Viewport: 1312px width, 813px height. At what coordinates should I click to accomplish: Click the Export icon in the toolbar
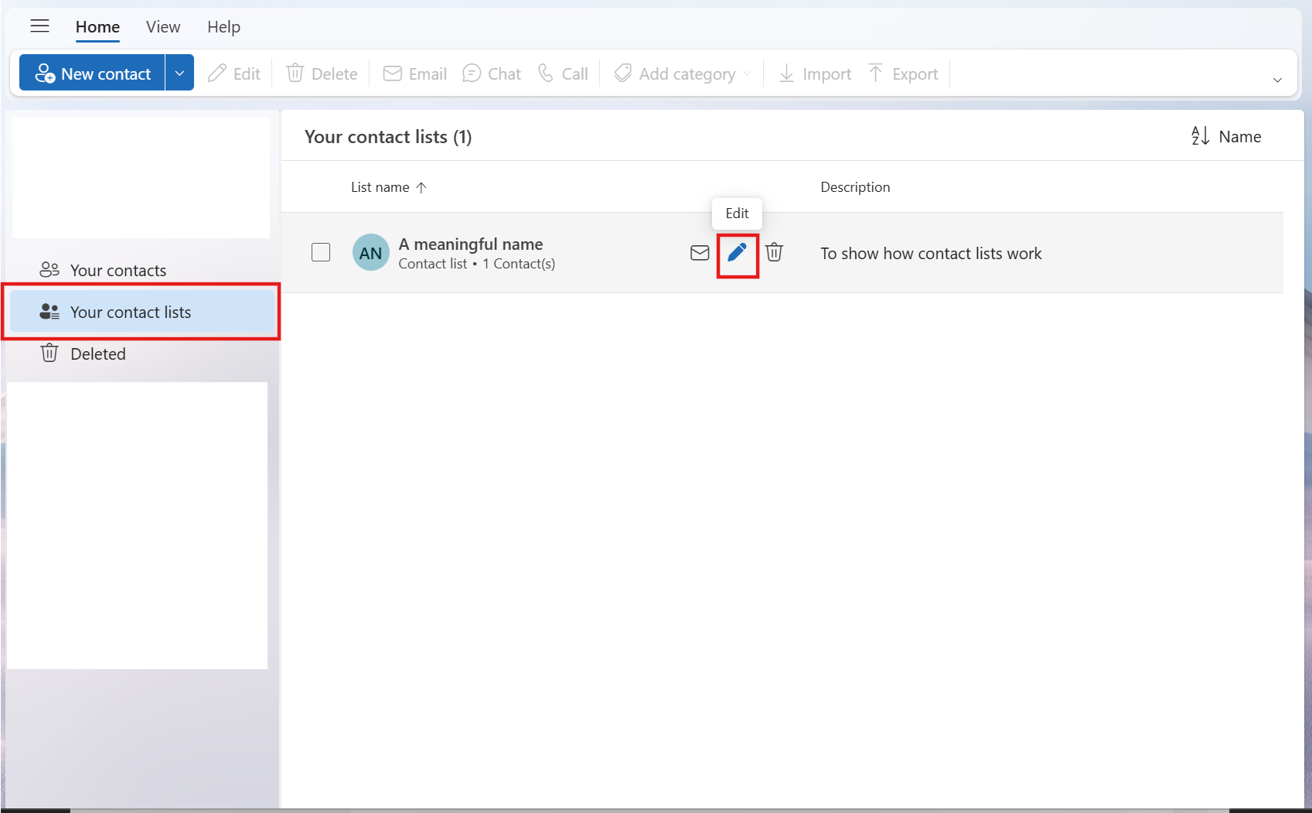pos(902,73)
